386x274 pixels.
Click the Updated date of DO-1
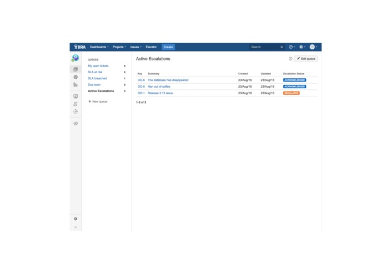[x=267, y=93]
